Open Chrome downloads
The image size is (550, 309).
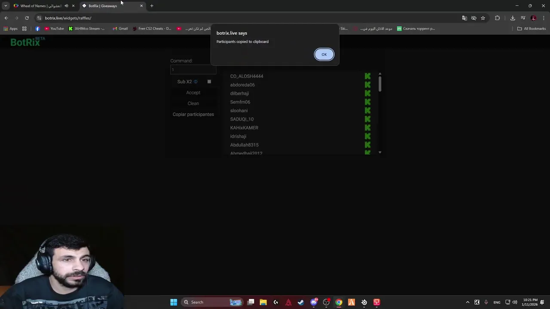coord(513,18)
